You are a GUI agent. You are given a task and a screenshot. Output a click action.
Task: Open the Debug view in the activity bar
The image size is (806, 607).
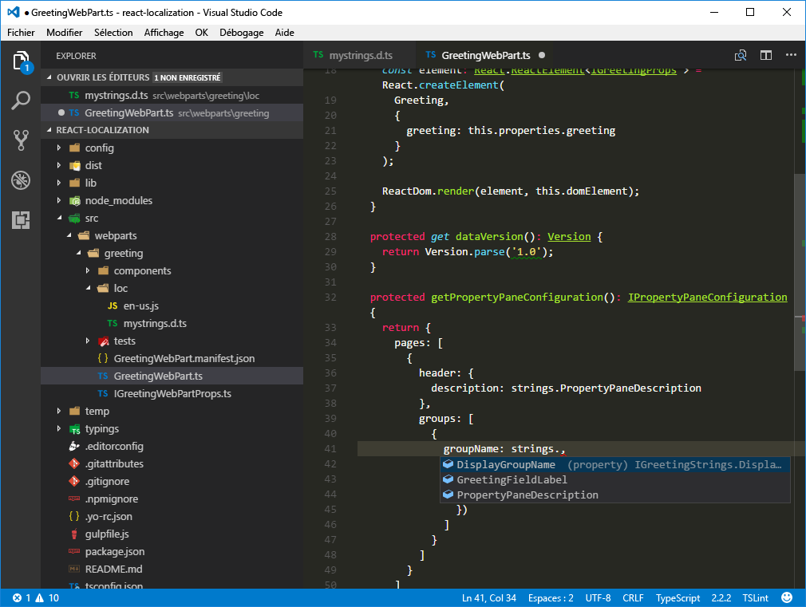click(20, 181)
